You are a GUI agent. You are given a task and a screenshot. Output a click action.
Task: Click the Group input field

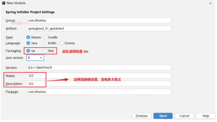pos(99,20)
